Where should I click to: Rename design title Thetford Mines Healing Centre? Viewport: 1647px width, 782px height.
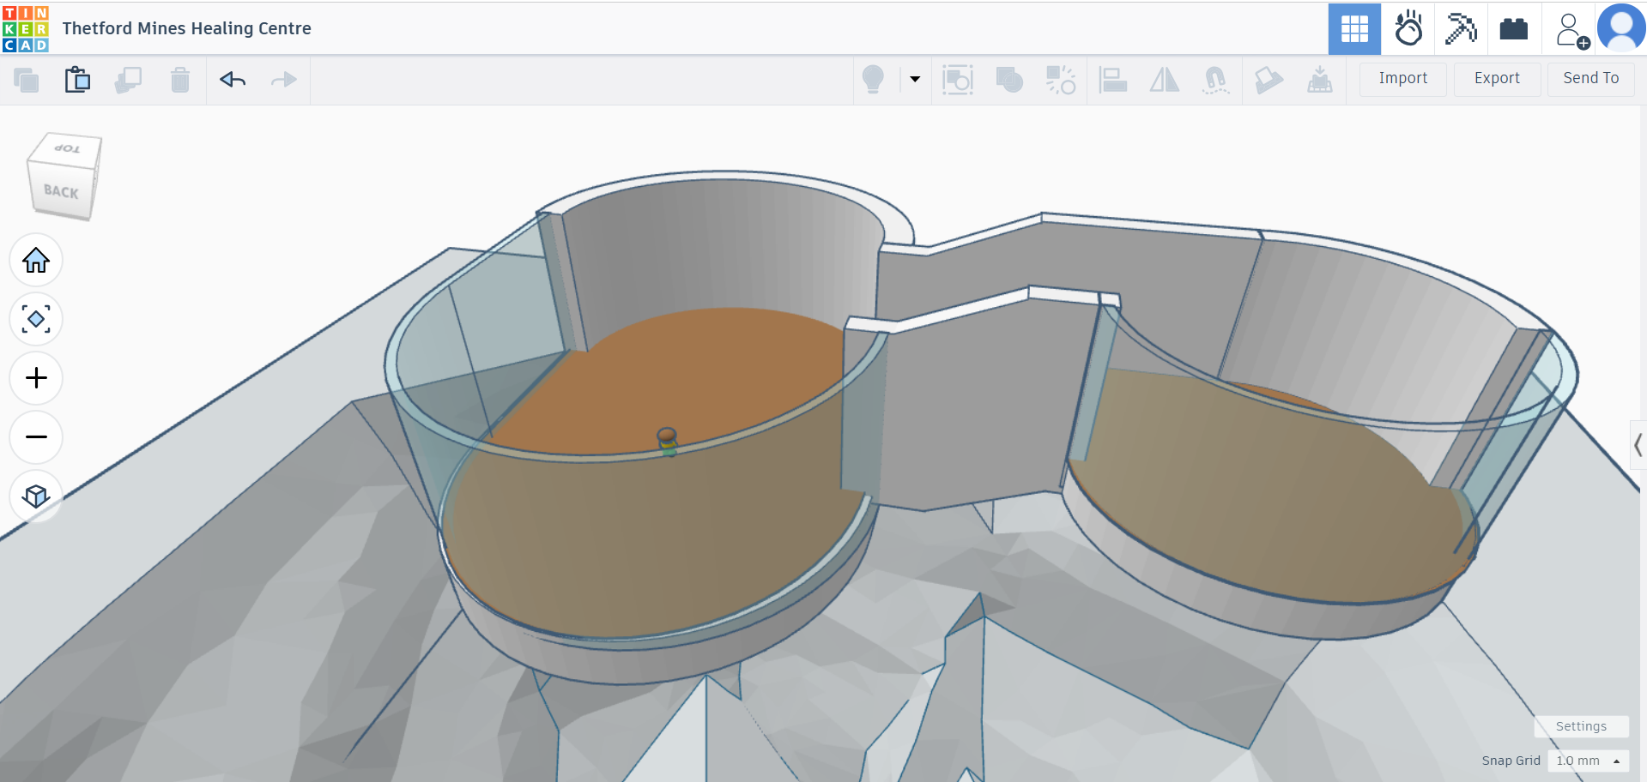point(187,28)
